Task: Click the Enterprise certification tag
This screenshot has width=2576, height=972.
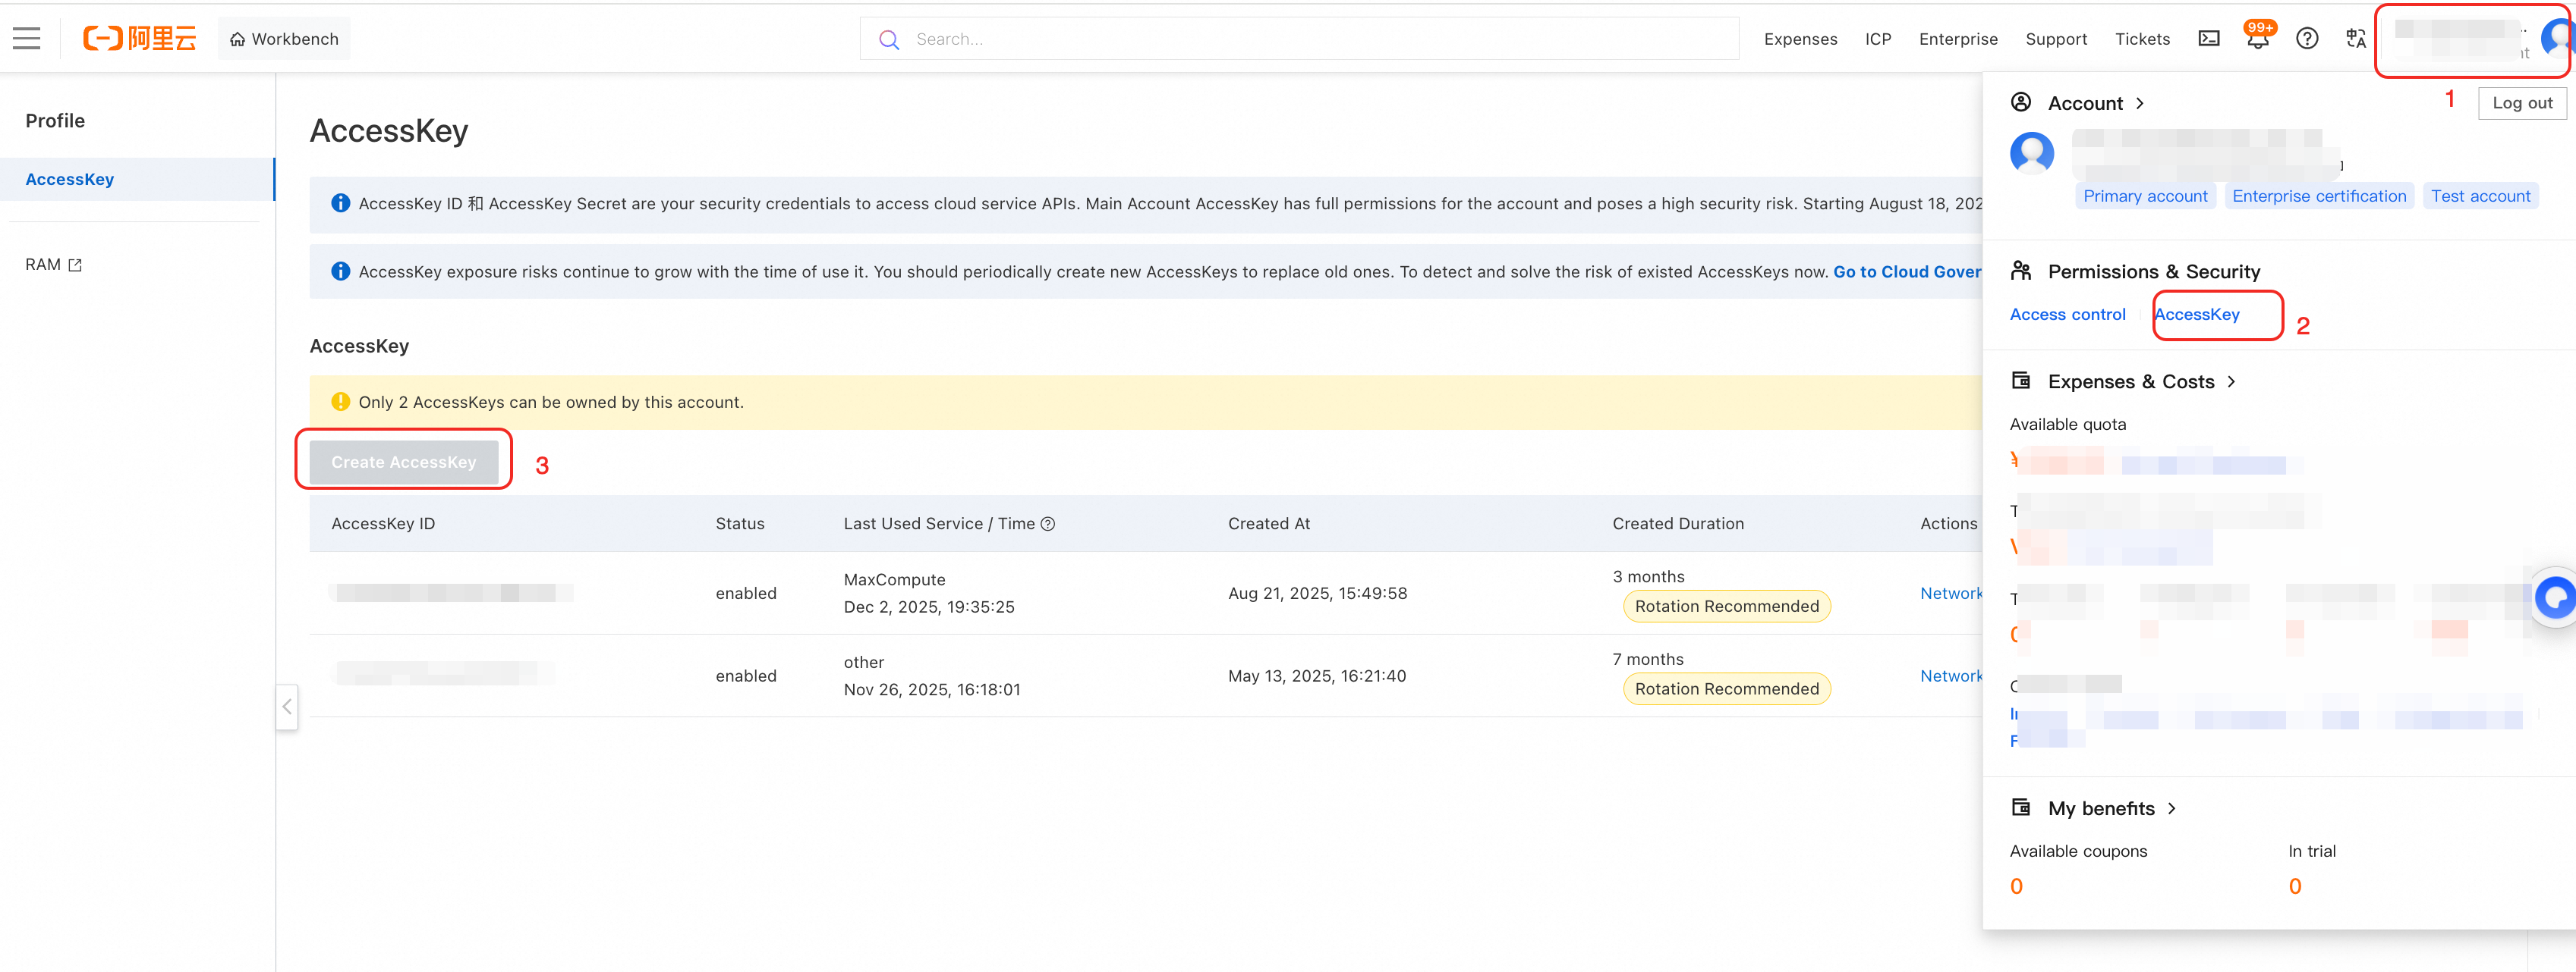Action: coord(2319,196)
